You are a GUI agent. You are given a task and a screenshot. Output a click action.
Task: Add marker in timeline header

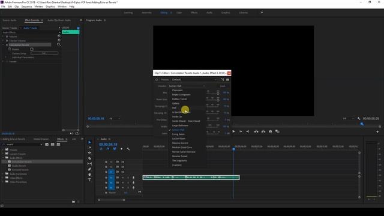pos(121,149)
